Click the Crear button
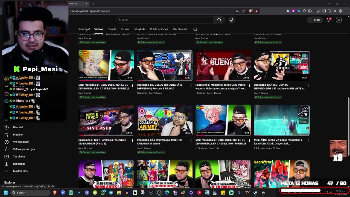Viewport: 350px width, 197px height. (315, 20)
